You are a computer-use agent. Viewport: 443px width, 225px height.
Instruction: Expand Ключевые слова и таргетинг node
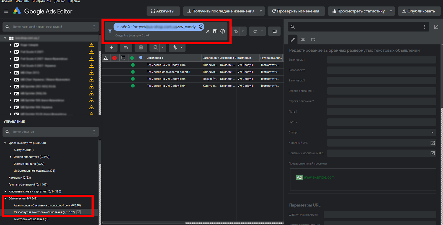(x=5, y=191)
